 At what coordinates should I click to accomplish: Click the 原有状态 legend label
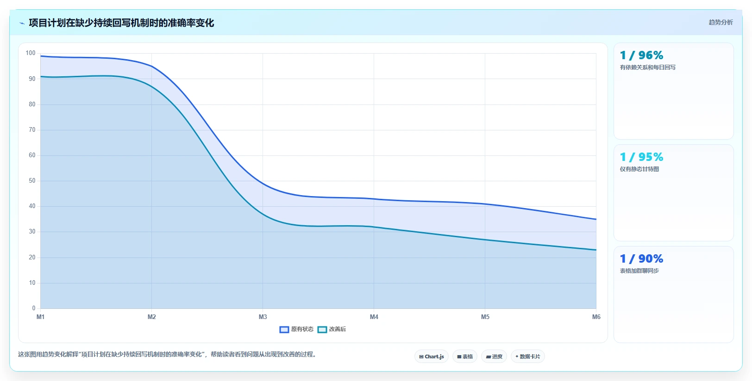point(302,330)
